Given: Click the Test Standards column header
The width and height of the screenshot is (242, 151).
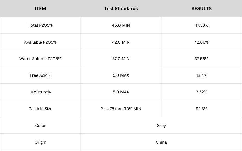Looking at the screenshot, I should (x=121, y=9).
